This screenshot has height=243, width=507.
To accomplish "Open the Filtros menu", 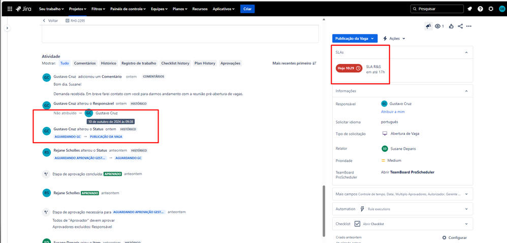I will pyautogui.click(x=98, y=9).
